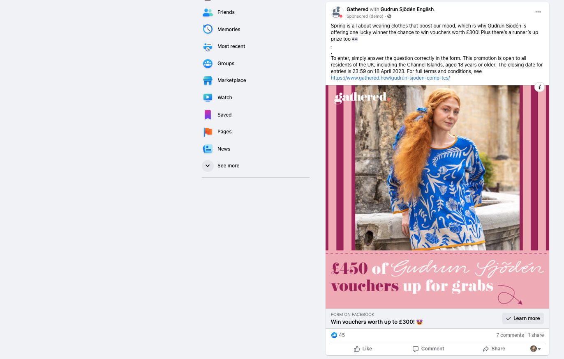This screenshot has height=359, width=564.
Task: Open the Gathered profile picture thumbnail
Action: click(337, 12)
